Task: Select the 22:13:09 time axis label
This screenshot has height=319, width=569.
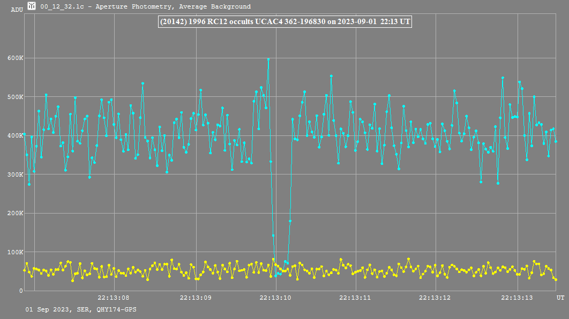Action: (x=194, y=298)
